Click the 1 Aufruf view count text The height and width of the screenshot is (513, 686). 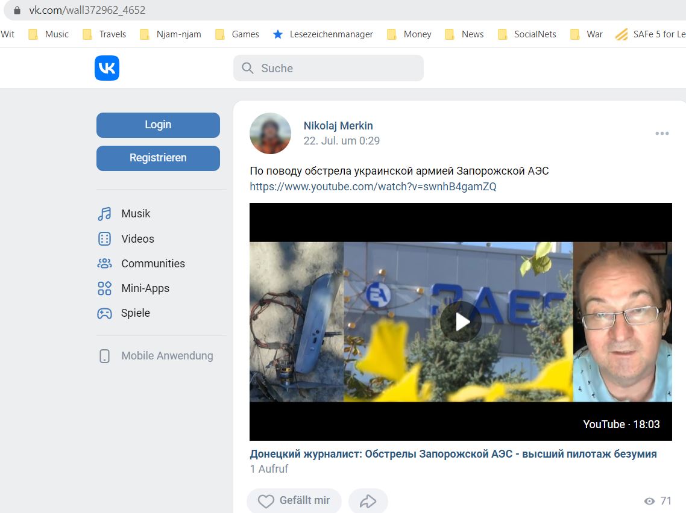point(269,469)
